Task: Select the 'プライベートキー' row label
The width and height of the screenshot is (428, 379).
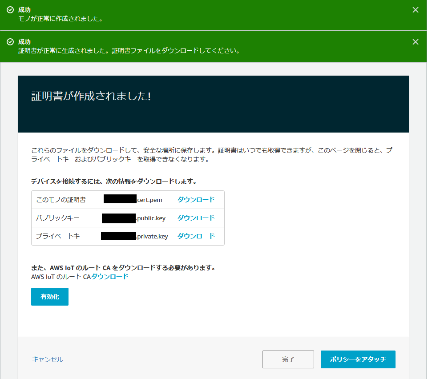Action: [61, 236]
